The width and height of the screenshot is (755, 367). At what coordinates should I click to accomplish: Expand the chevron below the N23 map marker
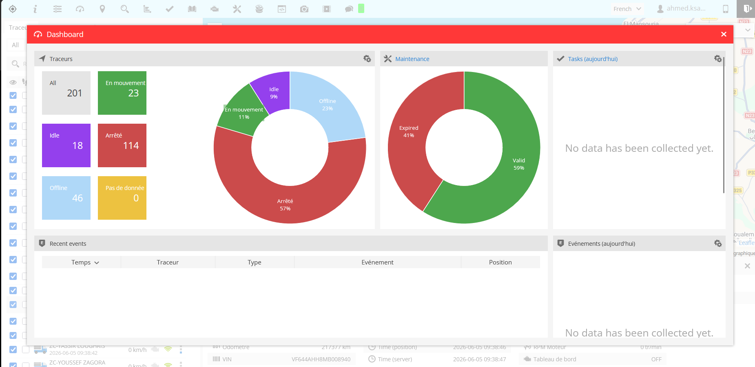[x=748, y=30]
